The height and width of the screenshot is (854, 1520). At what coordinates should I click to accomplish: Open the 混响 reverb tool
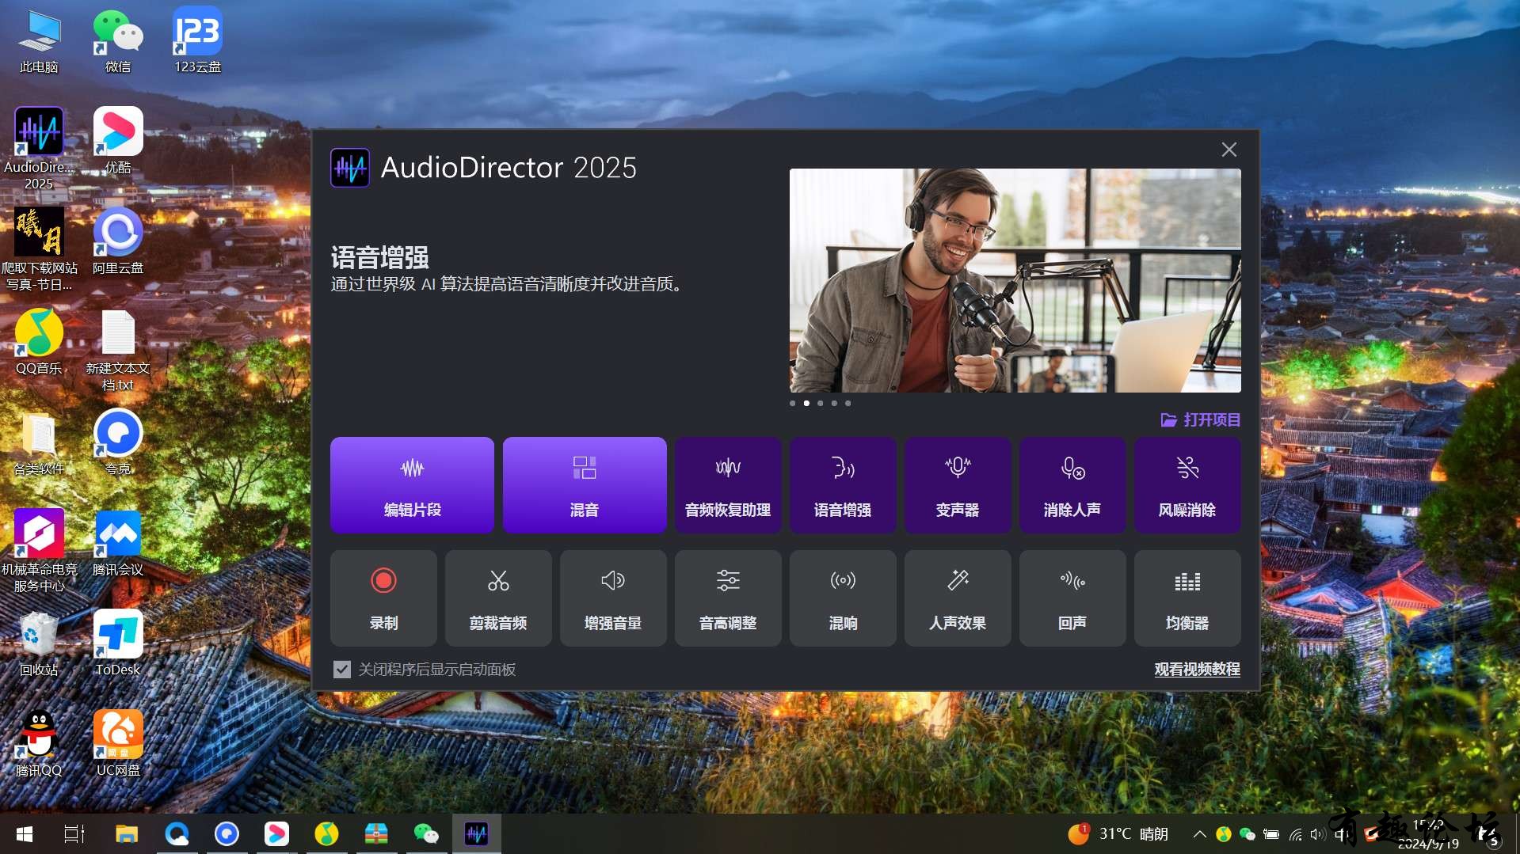843,598
